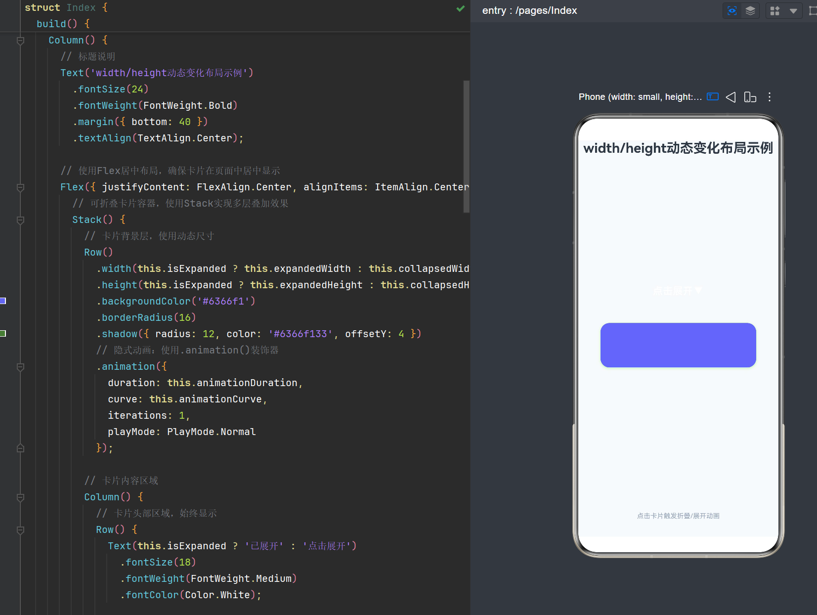Click the partially visible frame icon at toolbar edge
The height and width of the screenshot is (615, 817).
813,11
